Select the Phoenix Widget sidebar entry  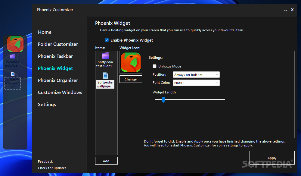click(x=55, y=68)
